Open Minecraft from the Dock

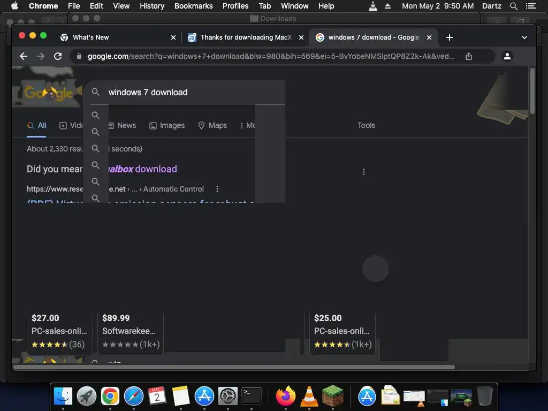click(x=332, y=395)
